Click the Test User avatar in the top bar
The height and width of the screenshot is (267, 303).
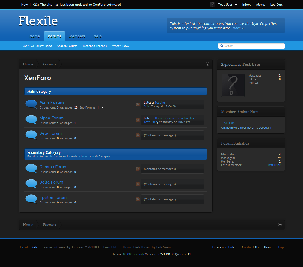212,4
